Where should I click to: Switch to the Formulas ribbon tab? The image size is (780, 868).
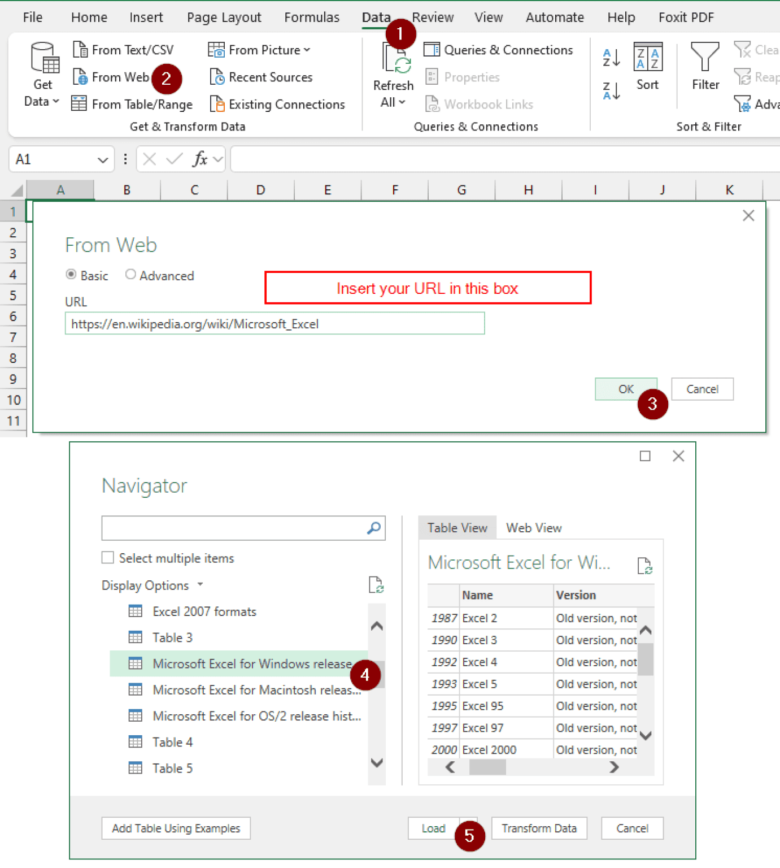pos(312,17)
